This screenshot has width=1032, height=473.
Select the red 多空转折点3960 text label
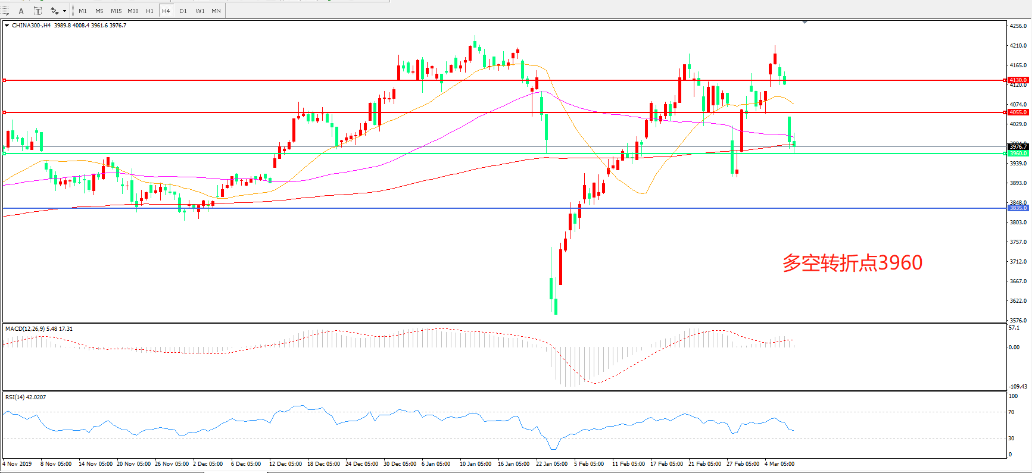click(852, 262)
